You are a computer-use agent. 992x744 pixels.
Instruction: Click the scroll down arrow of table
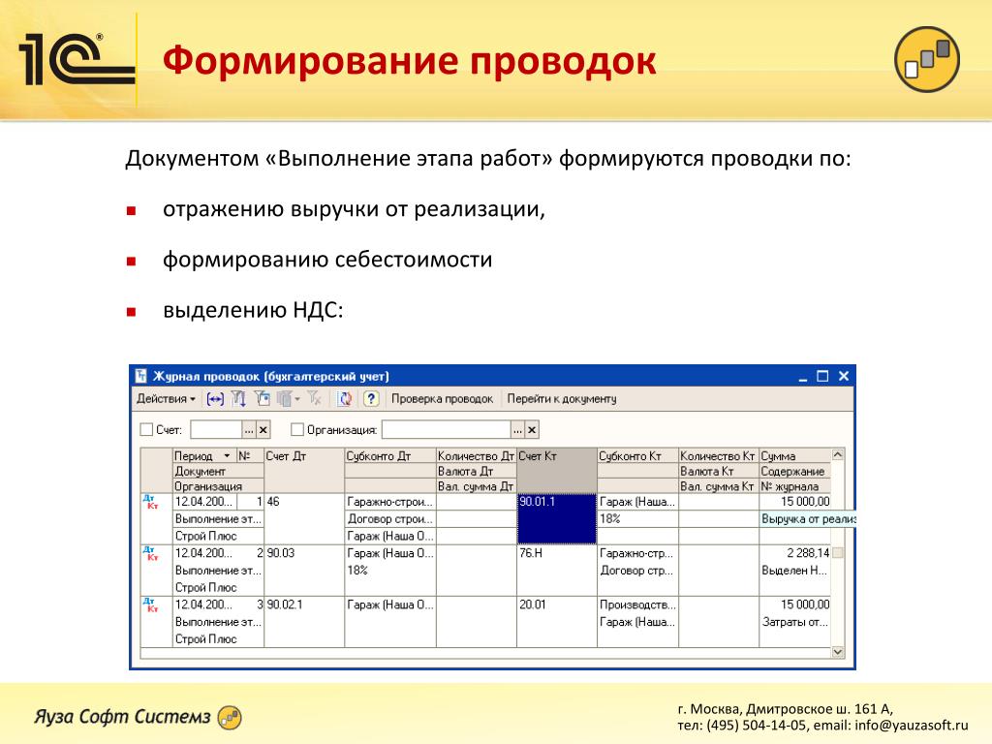tap(838, 652)
